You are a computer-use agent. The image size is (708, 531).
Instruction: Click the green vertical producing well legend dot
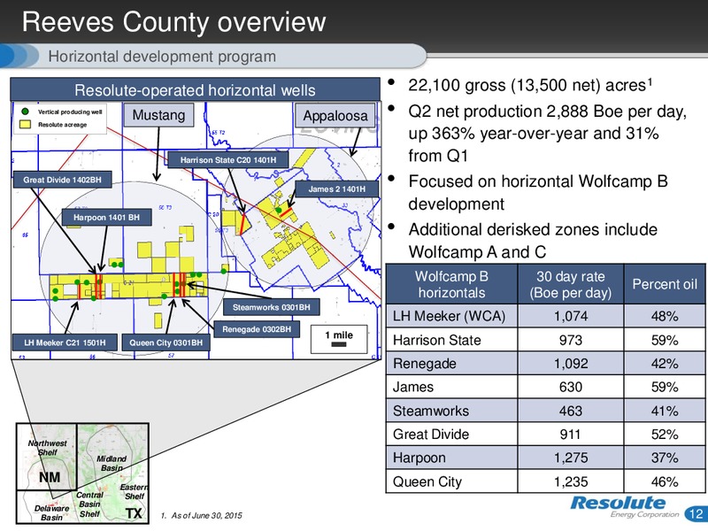click(26, 112)
